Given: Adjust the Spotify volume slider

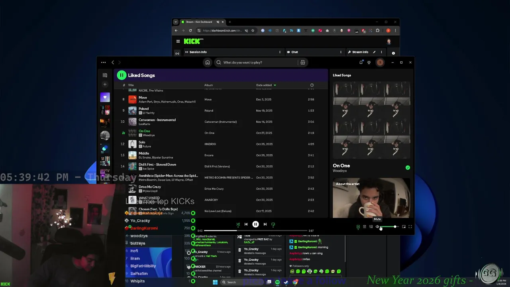Looking at the screenshot, I should point(389,227).
